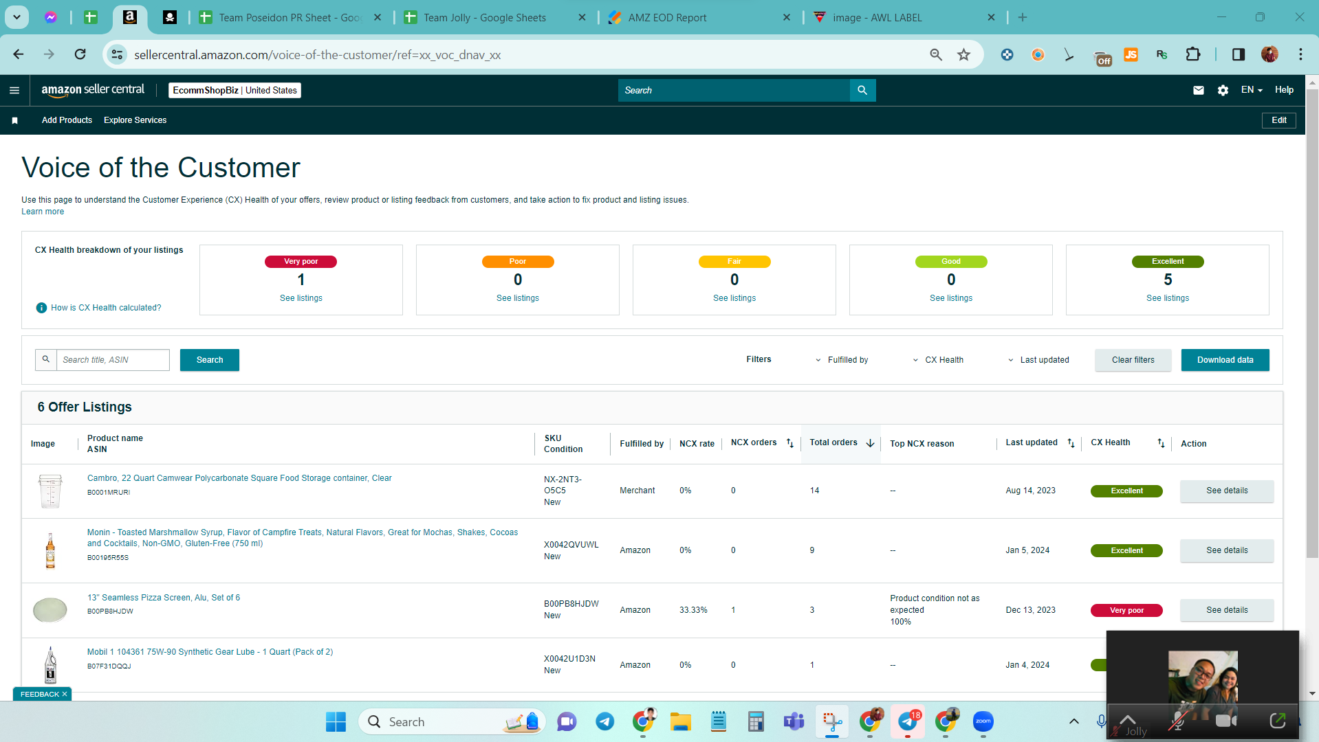The width and height of the screenshot is (1319, 742).
Task: Click See details for Cambro container
Action: 1227,491
